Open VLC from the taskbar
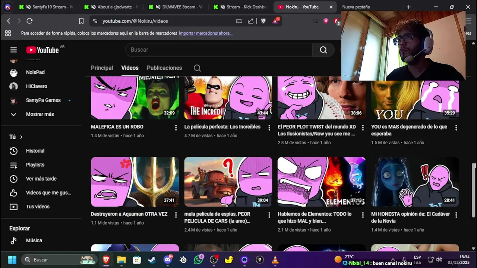Viewport: 477px width, 268px height. pyautogui.click(x=275, y=259)
